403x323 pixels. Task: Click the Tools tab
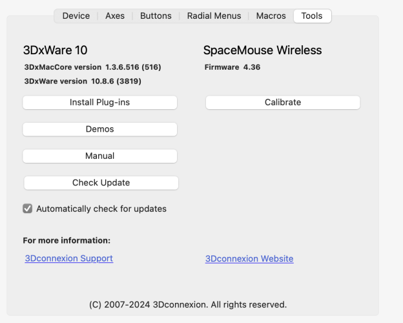(x=312, y=16)
